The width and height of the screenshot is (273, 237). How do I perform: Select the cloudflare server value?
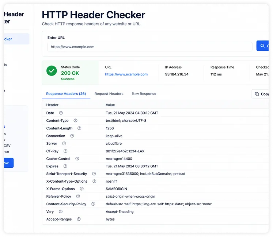point(114,144)
